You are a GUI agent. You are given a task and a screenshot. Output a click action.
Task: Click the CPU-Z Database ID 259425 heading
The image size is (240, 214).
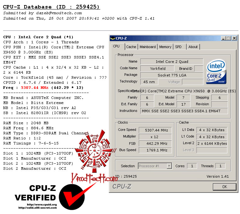(x=51, y=7)
